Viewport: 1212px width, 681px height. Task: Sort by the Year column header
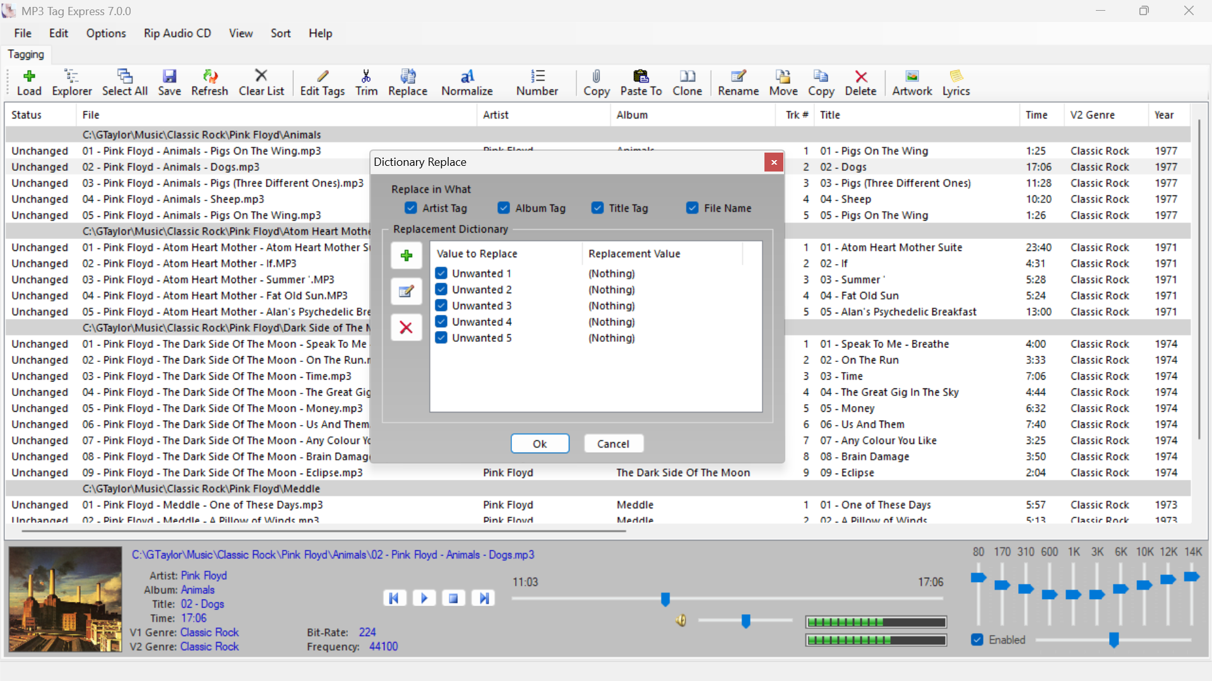1169,115
